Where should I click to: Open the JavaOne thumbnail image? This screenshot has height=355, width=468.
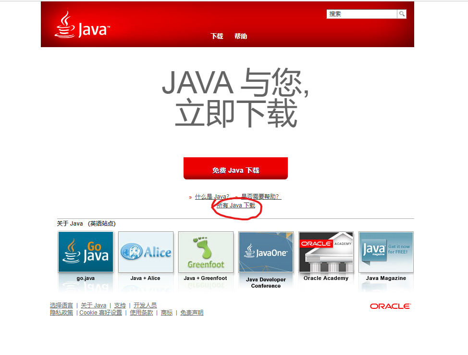pos(266,252)
